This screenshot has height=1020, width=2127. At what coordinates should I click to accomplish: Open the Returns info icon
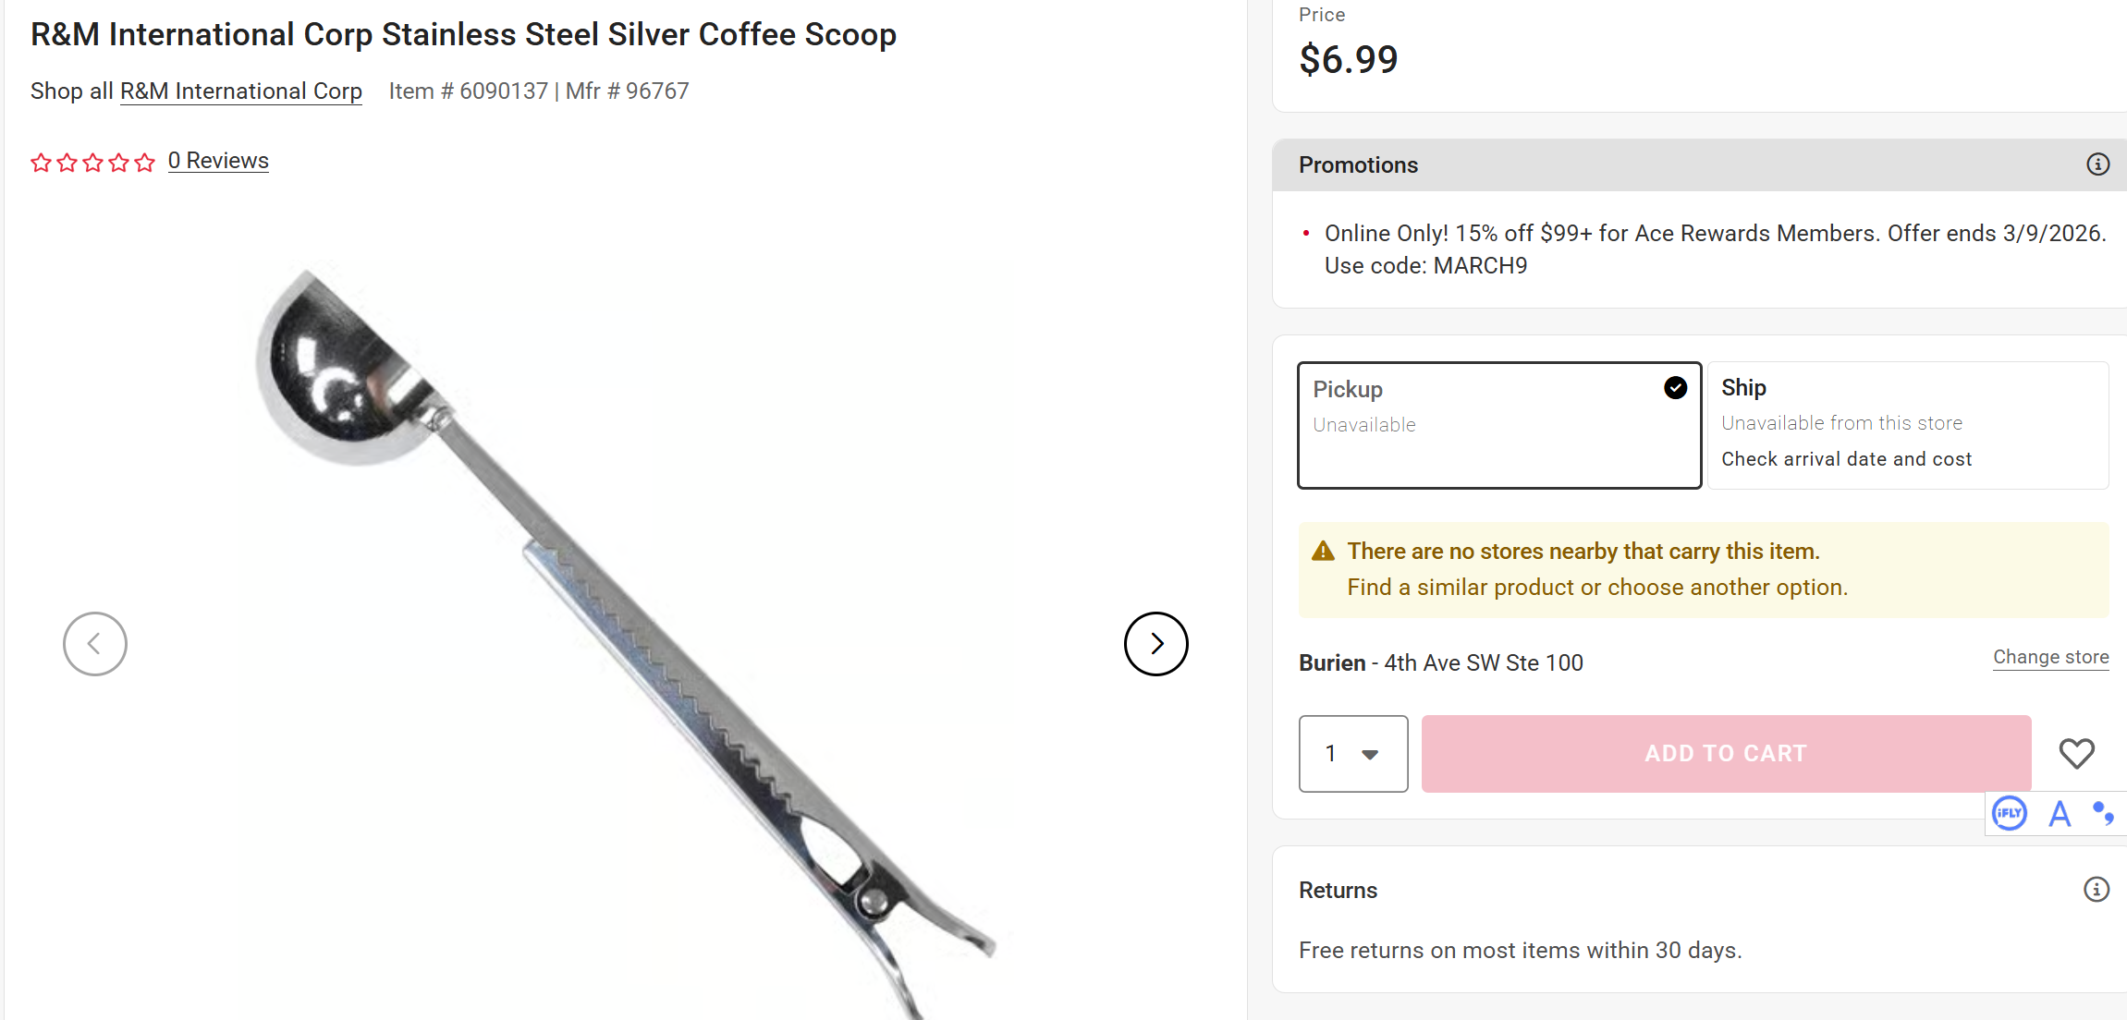coord(2096,890)
